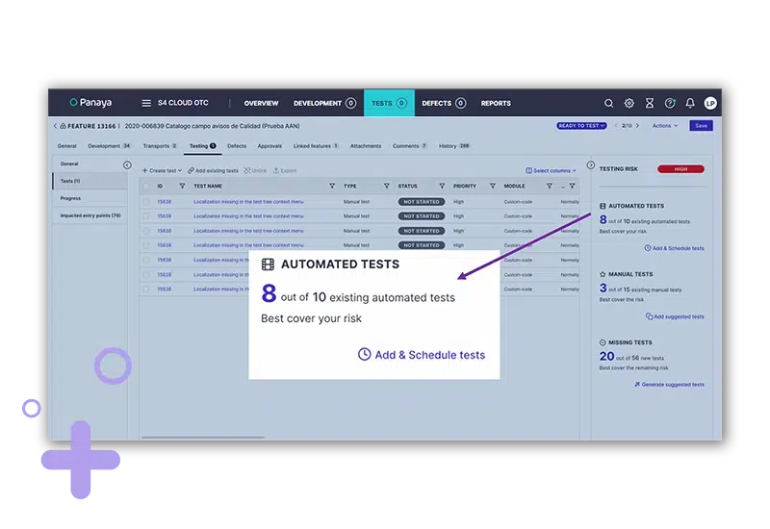Go to next feature arrow beside 2/19
The image size is (770, 529).
pos(637,126)
